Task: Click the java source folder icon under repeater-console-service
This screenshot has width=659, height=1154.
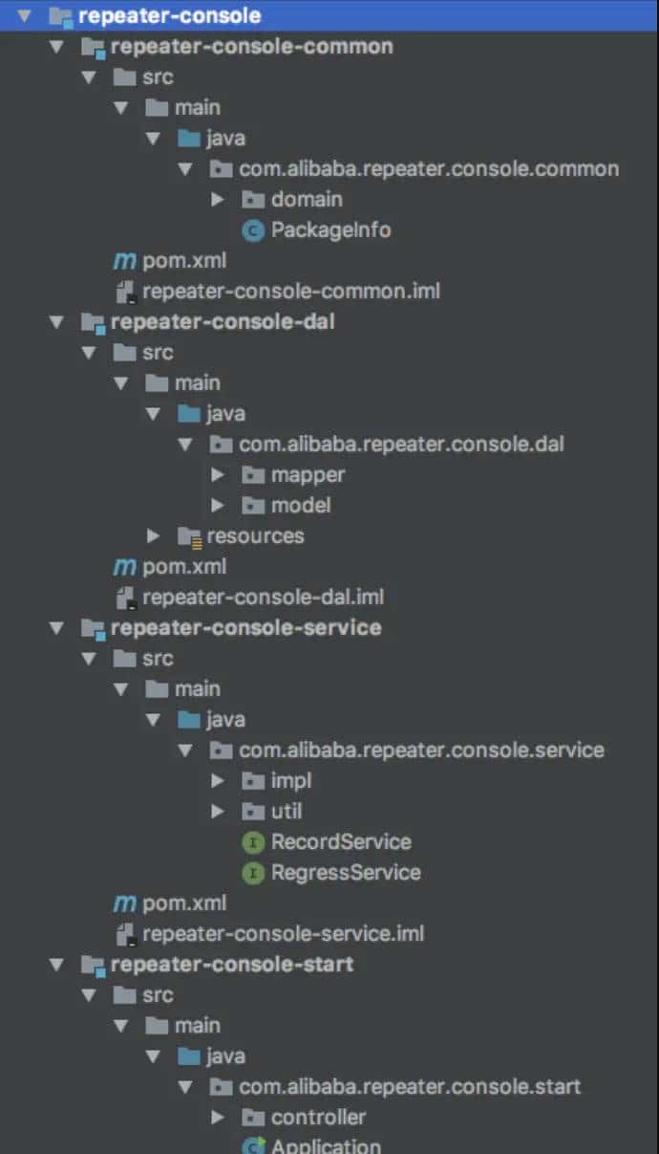Action: pos(187,719)
